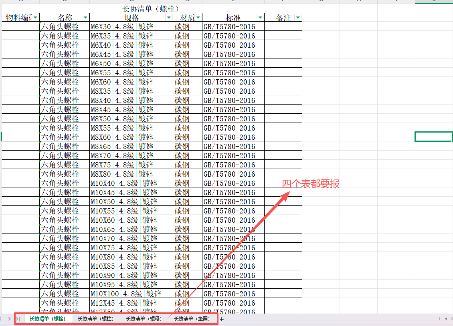This screenshot has width=453, height=326.
Task: Select the spec cell M10X85 | 4.8级 | 镀锌
Action: click(131, 266)
